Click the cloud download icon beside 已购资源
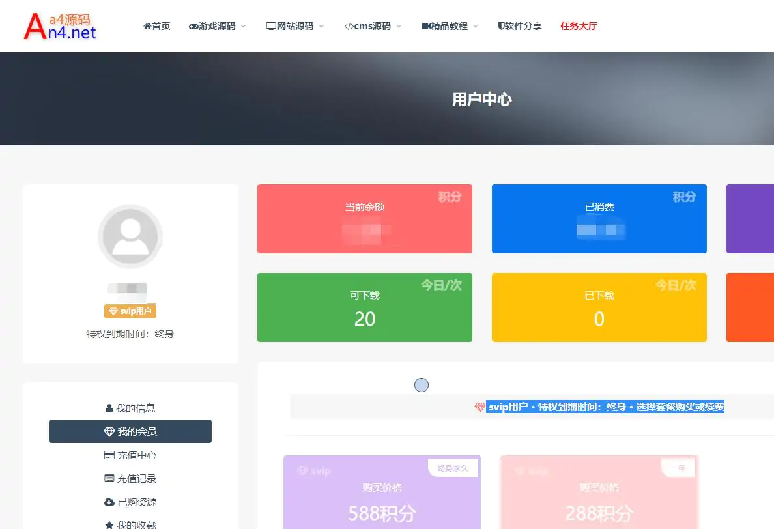Viewport: 774px width, 529px height. pyautogui.click(x=109, y=502)
